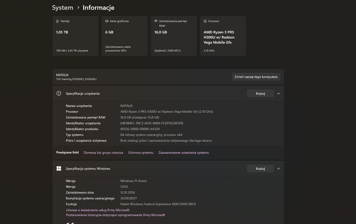Select product ID 00326-10000-00000-AA329

(x=140, y=129)
